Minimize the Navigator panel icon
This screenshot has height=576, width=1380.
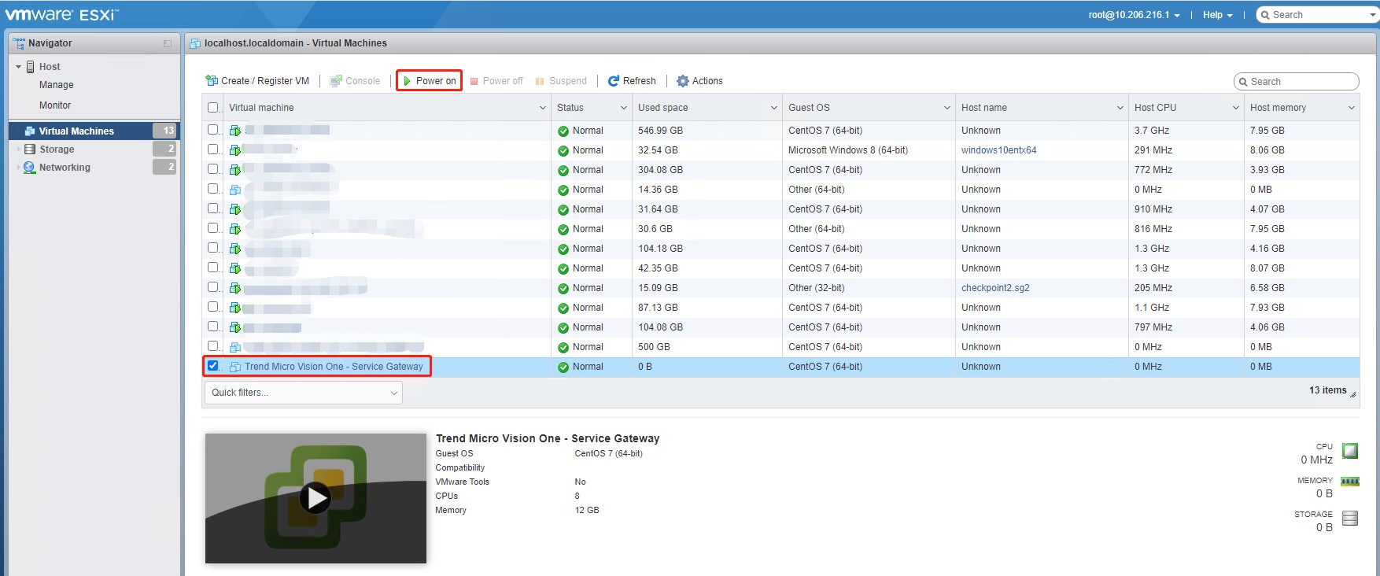tap(168, 44)
